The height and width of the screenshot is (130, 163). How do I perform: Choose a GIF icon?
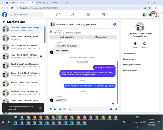point(65,109)
